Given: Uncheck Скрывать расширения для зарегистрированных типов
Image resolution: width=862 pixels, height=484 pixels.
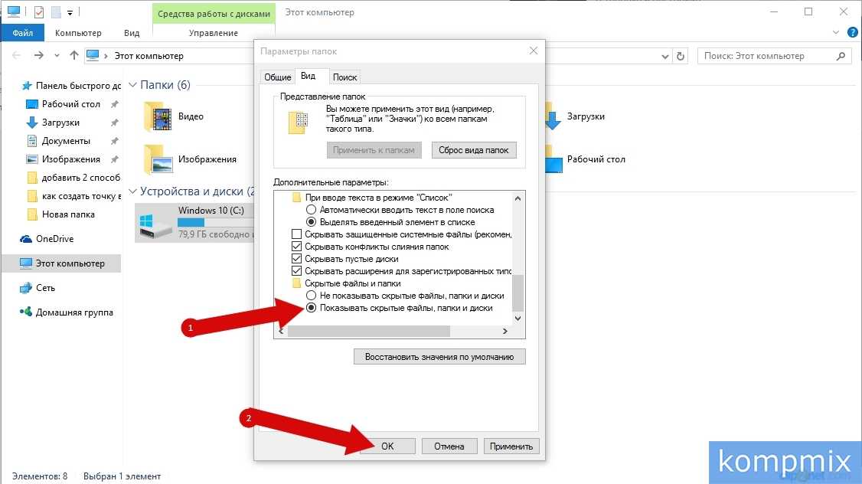Looking at the screenshot, I should coord(296,270).
